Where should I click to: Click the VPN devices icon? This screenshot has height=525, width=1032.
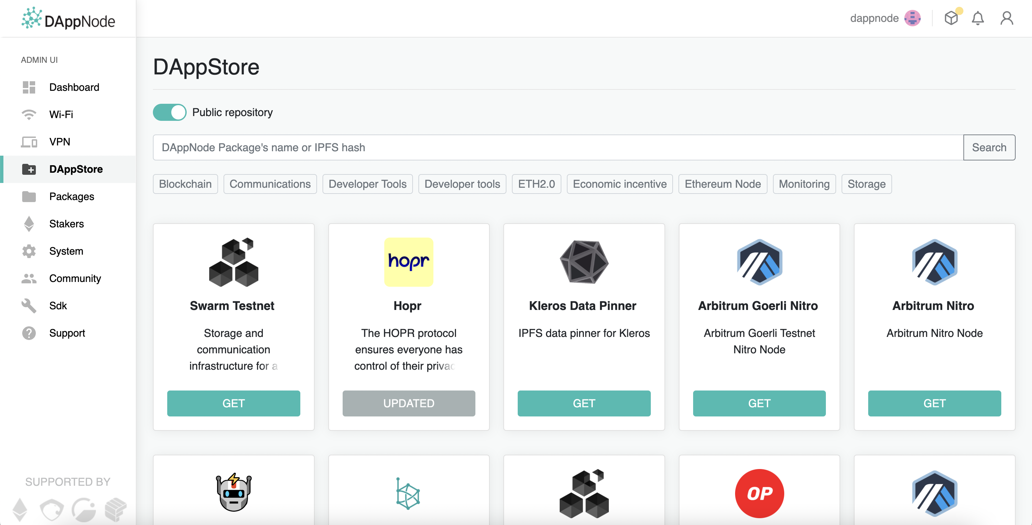click(x=29, y=142)
